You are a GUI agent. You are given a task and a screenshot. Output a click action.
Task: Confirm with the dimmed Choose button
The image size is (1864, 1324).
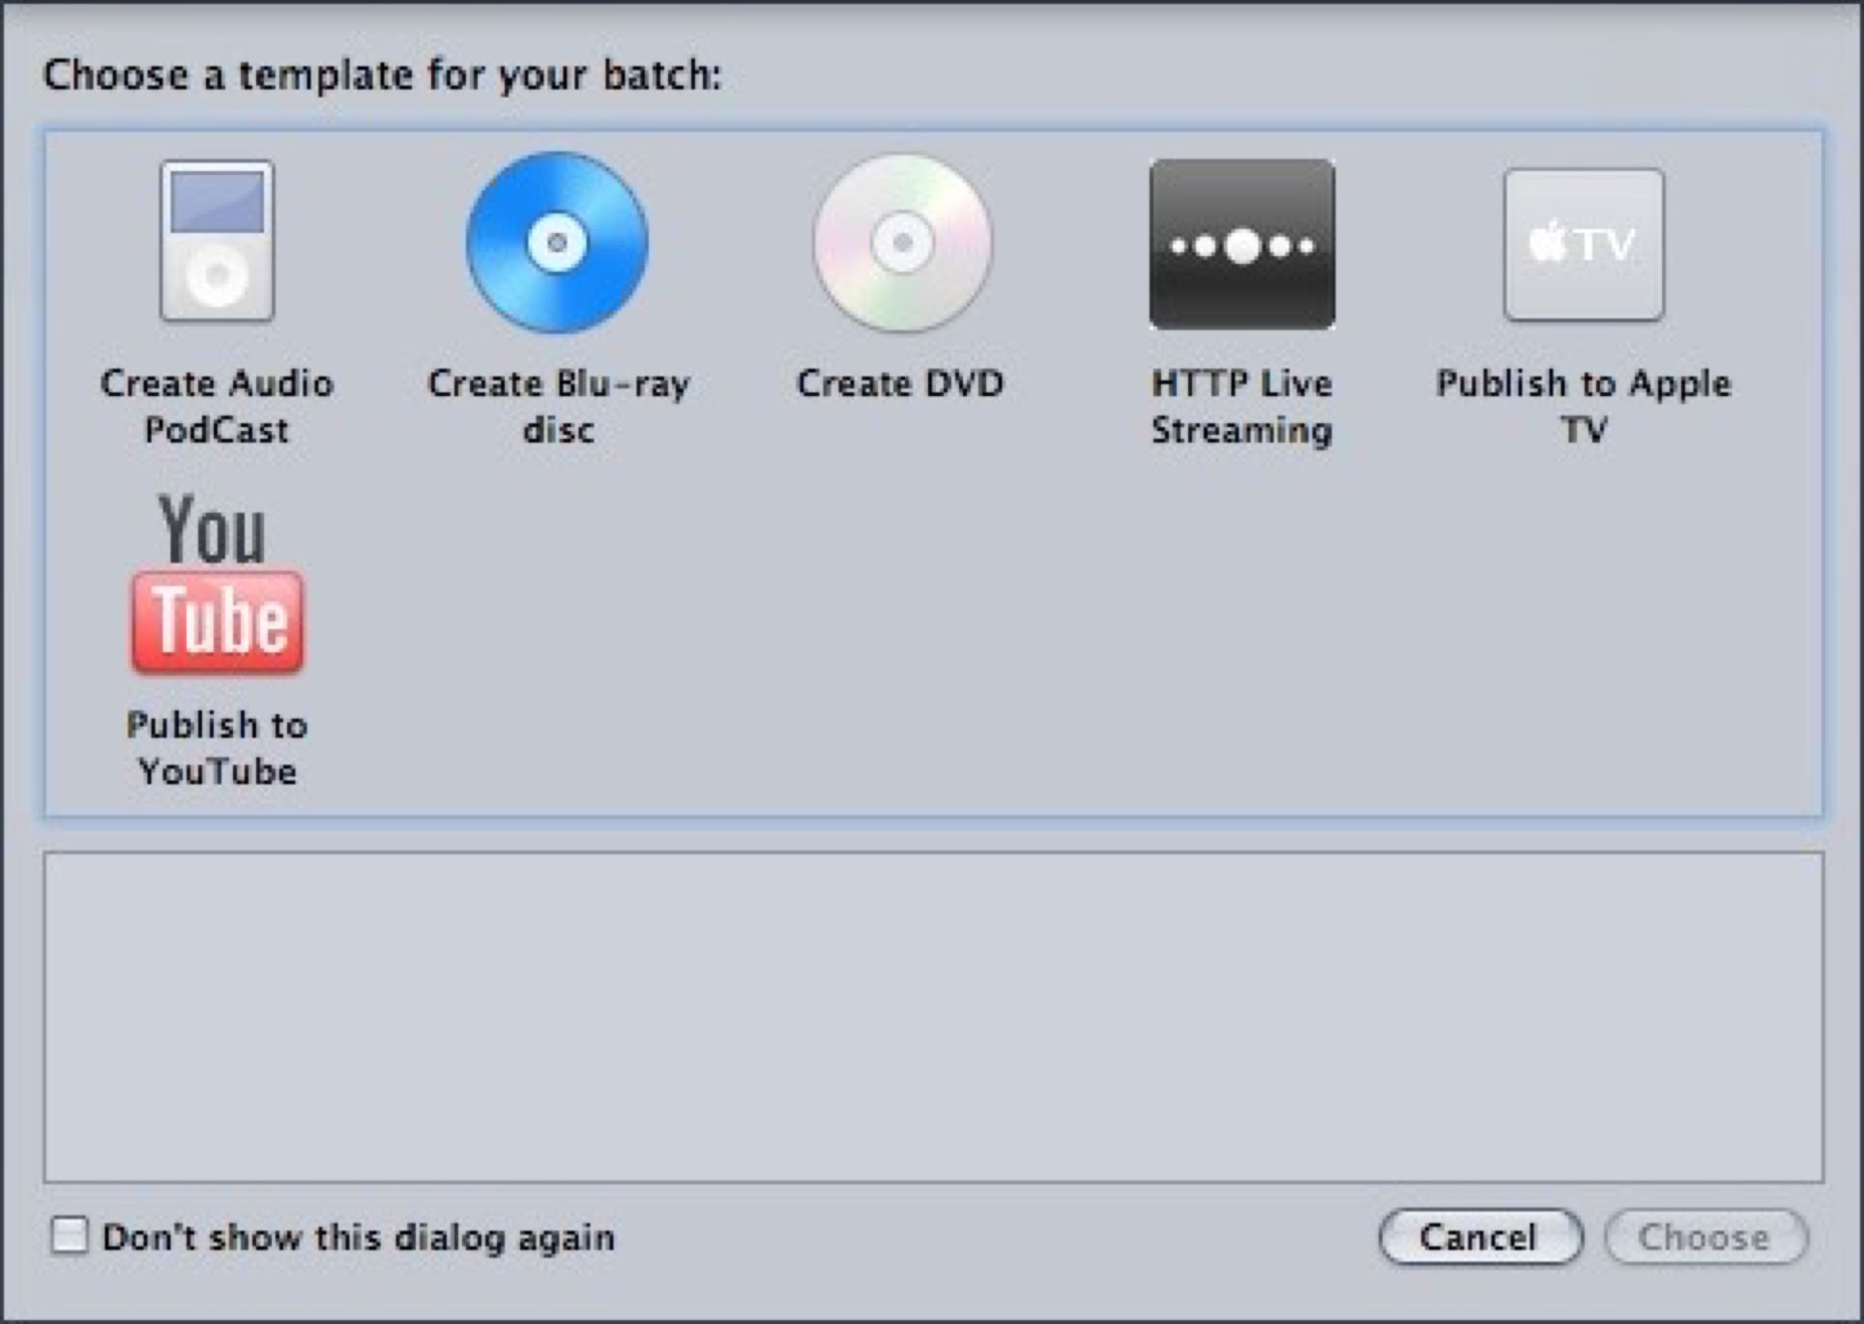[1705, 1237]
